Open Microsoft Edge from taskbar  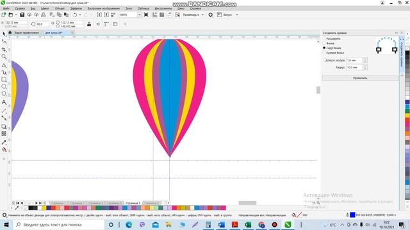coord(129,224)
